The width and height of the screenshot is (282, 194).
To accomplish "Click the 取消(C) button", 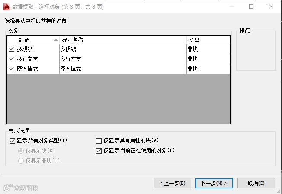I will [256, 183].
